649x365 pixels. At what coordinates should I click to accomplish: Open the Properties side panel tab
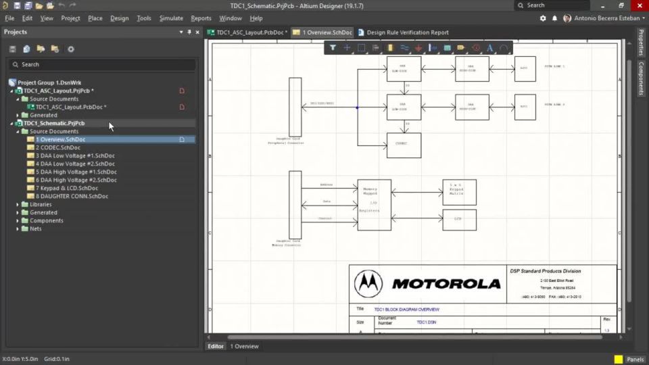[x=641, y=42]
